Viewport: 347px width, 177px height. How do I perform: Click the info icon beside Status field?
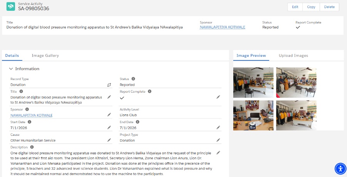(133, 78)
